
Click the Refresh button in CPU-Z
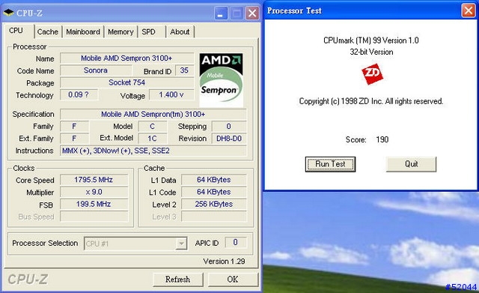click(x=178, y=280)
